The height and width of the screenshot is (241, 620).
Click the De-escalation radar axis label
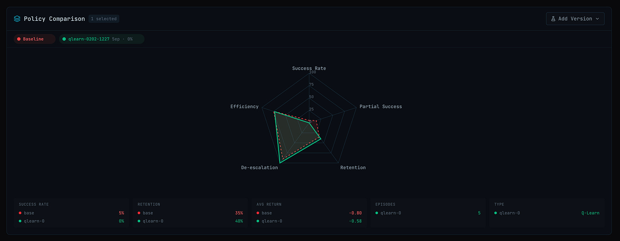(x=259, y=167)
